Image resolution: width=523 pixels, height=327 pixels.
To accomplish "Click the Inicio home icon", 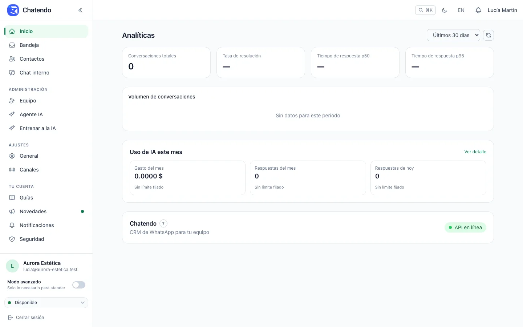I will tap(12, 31).
